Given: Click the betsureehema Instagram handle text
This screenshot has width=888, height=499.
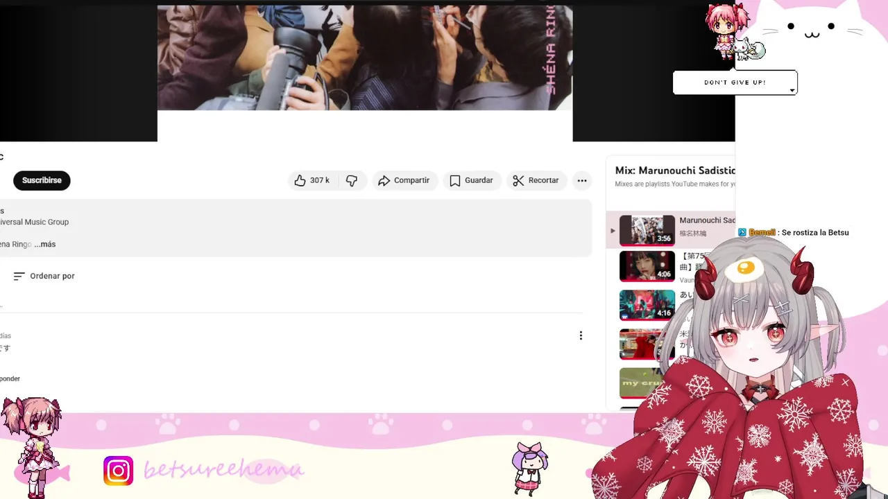Looking at the screenshot, I should 223,470.
